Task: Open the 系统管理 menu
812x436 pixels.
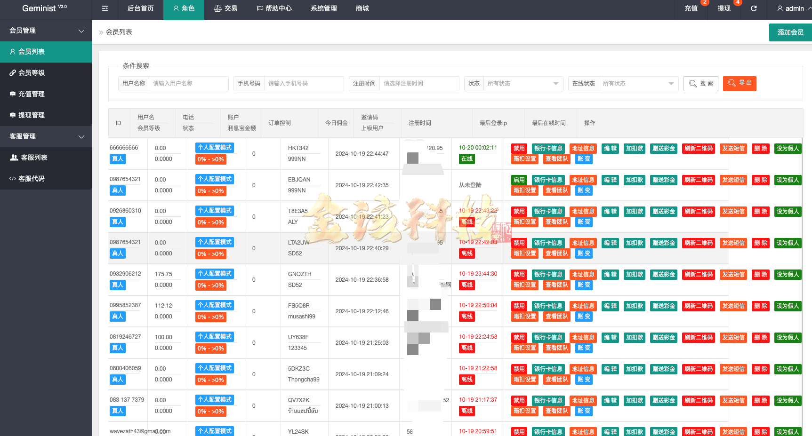Action: [323, 8]
